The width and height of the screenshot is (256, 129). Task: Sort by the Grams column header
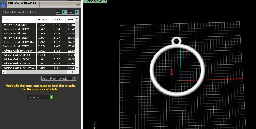(x=44, y=20)
